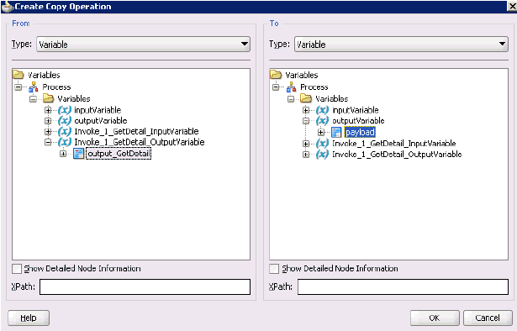Click the payload part icon in To tree
Image resolution: width=517 pixels, height=331 pixels.
pyautogui.click(x=336, y=133)
